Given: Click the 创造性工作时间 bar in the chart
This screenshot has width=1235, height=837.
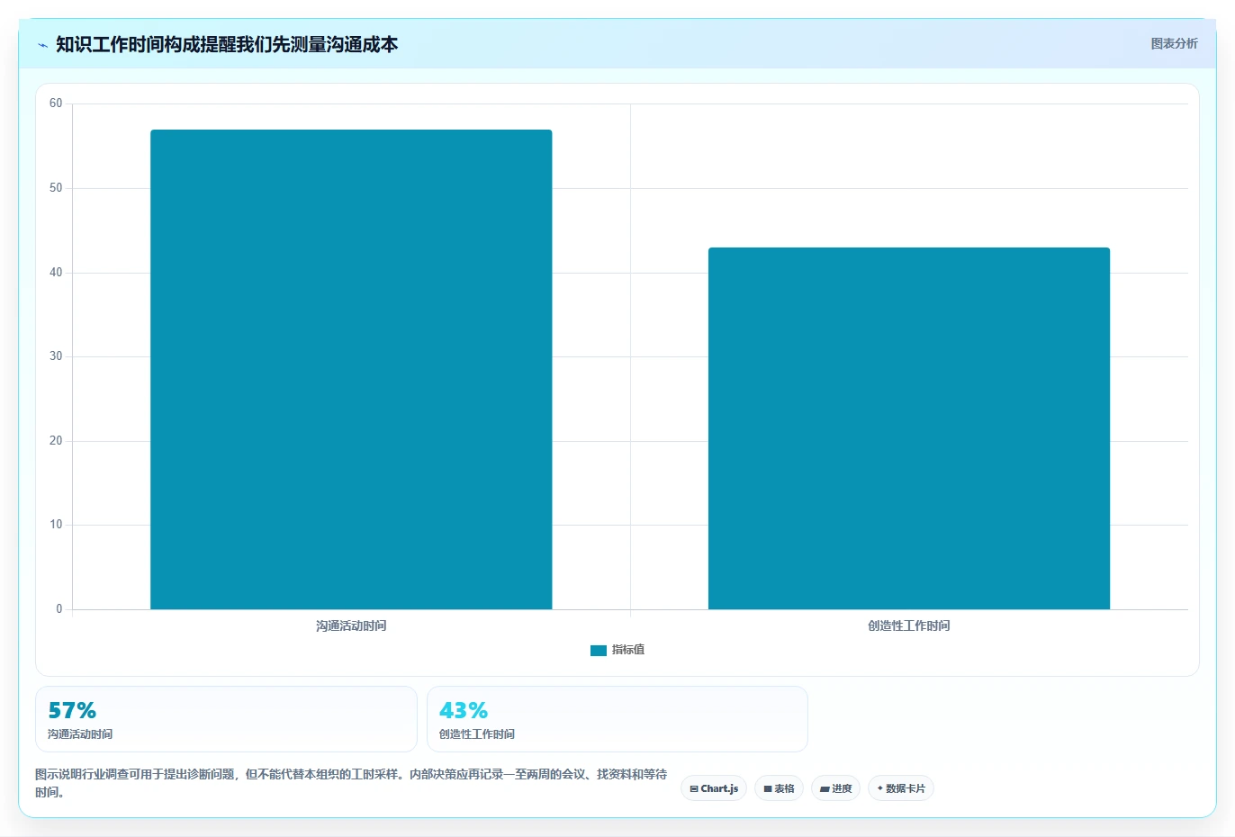Looking at the screenshot, I should click(x=909, y=428).
